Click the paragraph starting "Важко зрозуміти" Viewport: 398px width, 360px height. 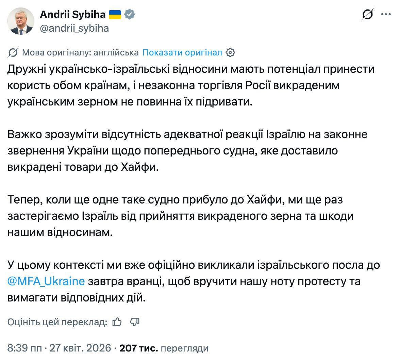coord(187,151)
